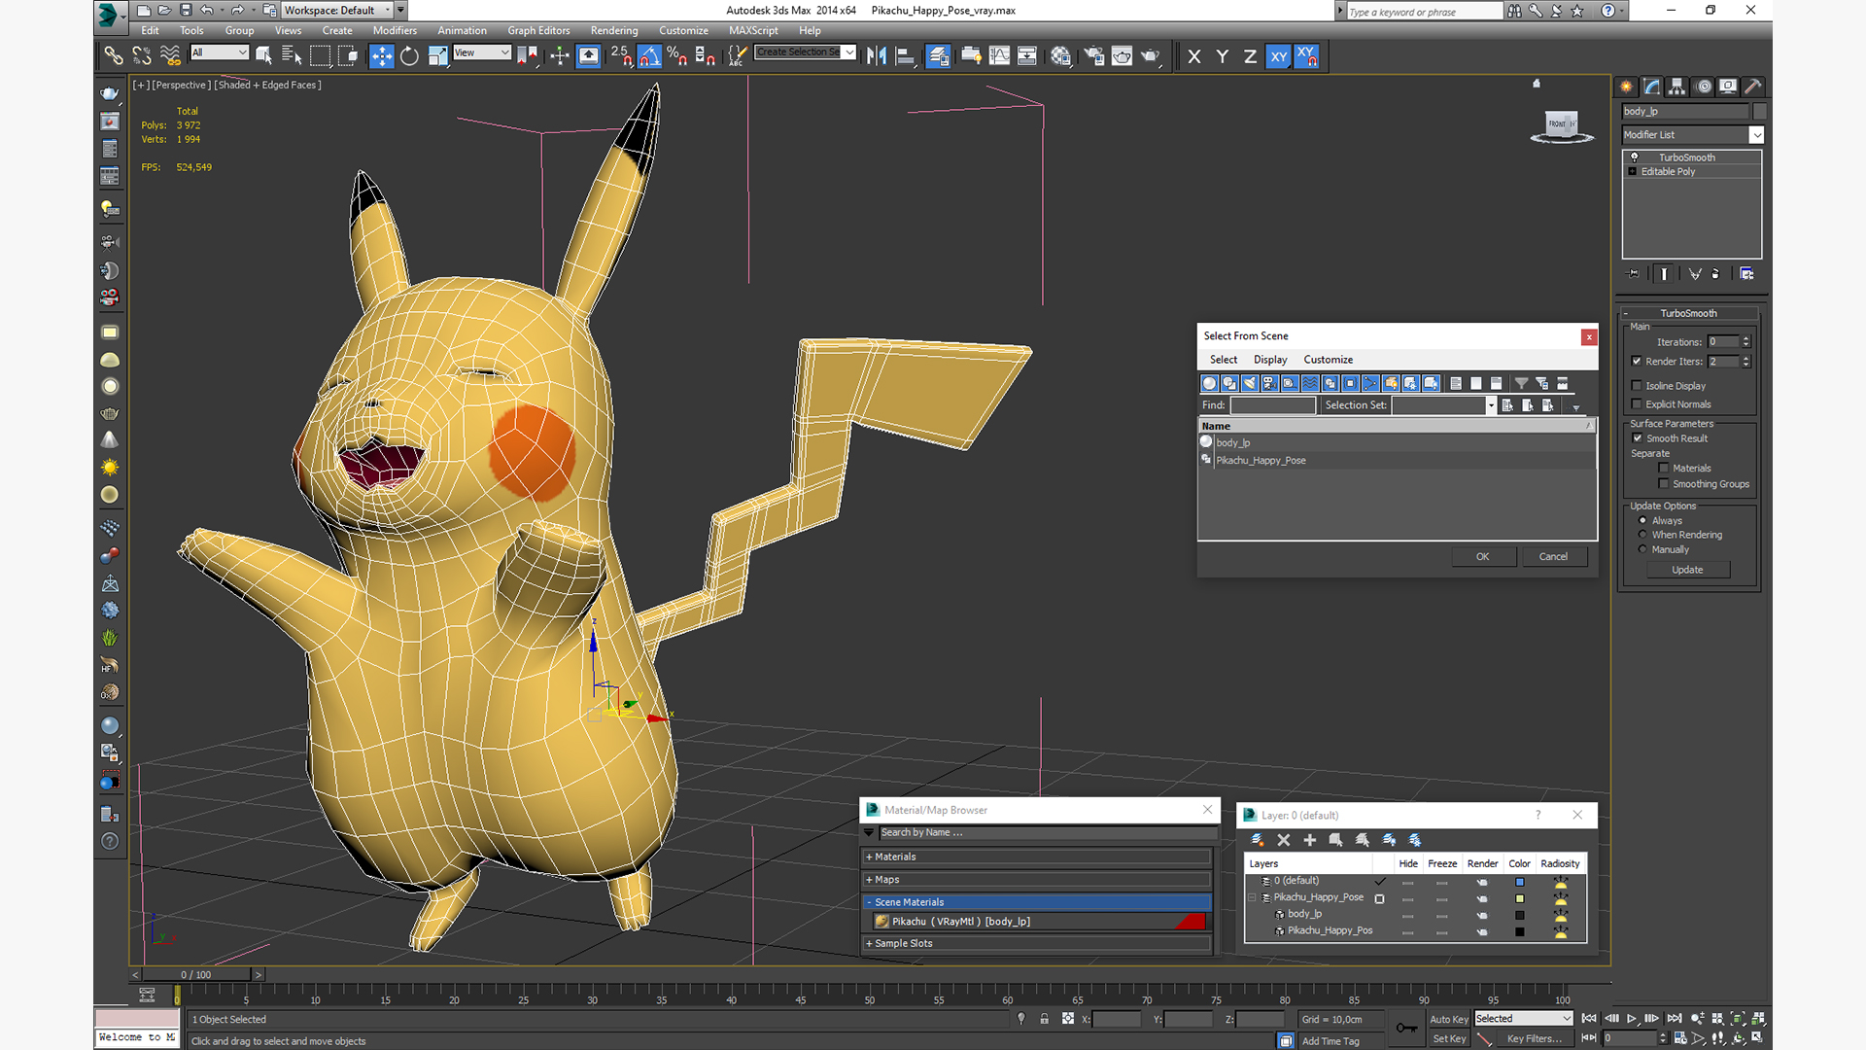Open Display menu in Select From Scene
Image resolution: width=1866 pixels, height=1050 pixels.
pyautogui.click(x=1269, y=360)
